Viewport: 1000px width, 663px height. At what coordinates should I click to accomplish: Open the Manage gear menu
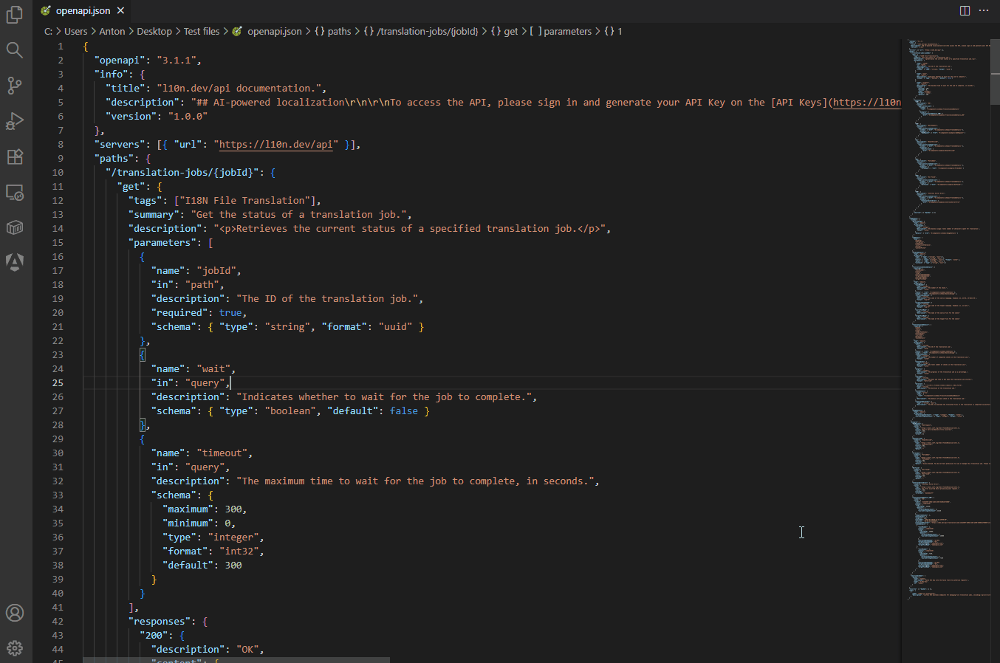click(15, 647)
